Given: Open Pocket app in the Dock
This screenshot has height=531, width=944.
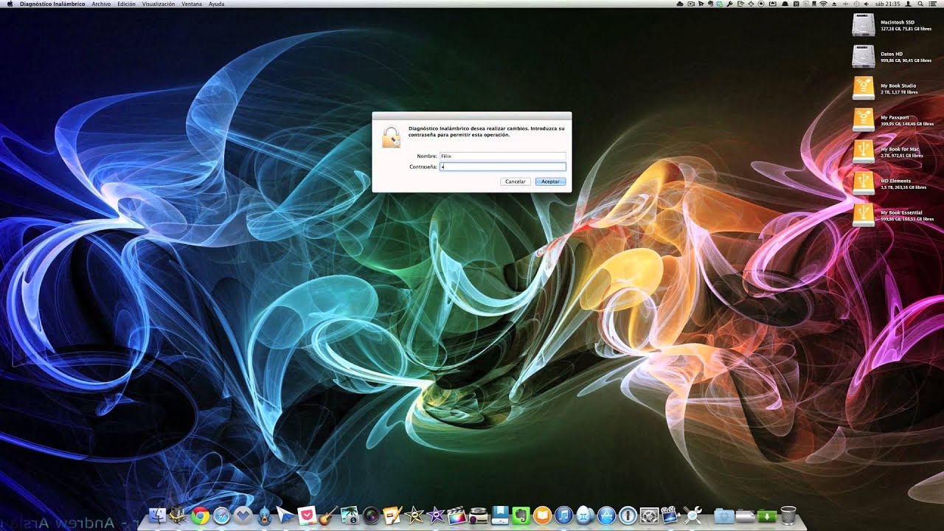Looking at the screenshot, I should [x=307, y=516].
